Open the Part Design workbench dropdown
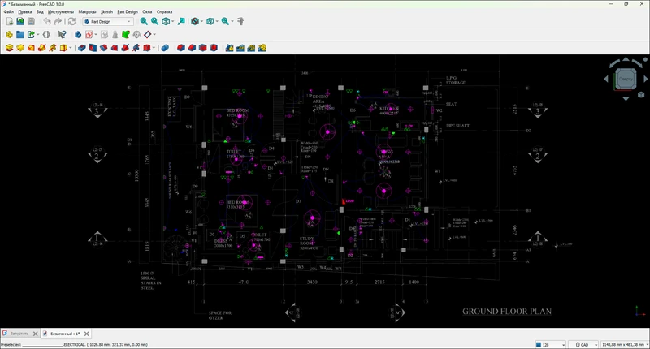 click(107, 21)
